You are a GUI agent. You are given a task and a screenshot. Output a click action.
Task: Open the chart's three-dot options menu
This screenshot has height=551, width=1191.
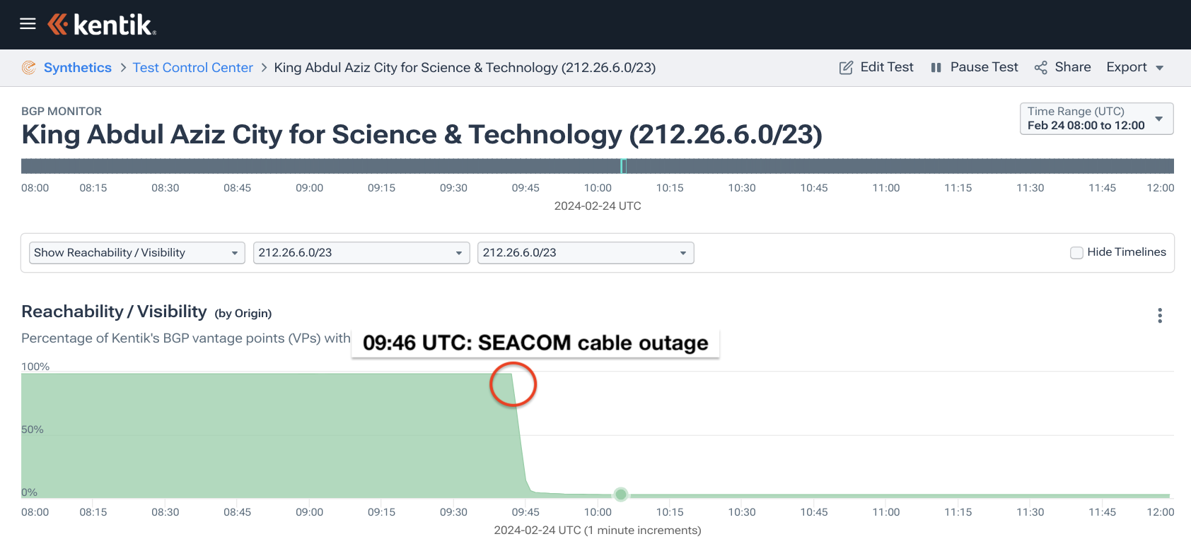click(x=1160, y=315)
